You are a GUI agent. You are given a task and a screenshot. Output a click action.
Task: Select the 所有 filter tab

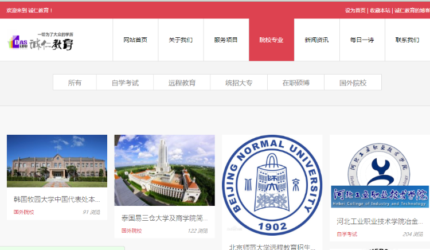(75, 83)
